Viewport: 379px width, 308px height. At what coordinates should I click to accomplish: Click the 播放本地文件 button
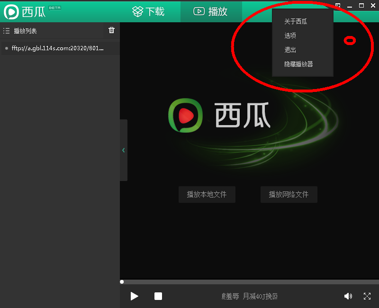pos(207,194)
